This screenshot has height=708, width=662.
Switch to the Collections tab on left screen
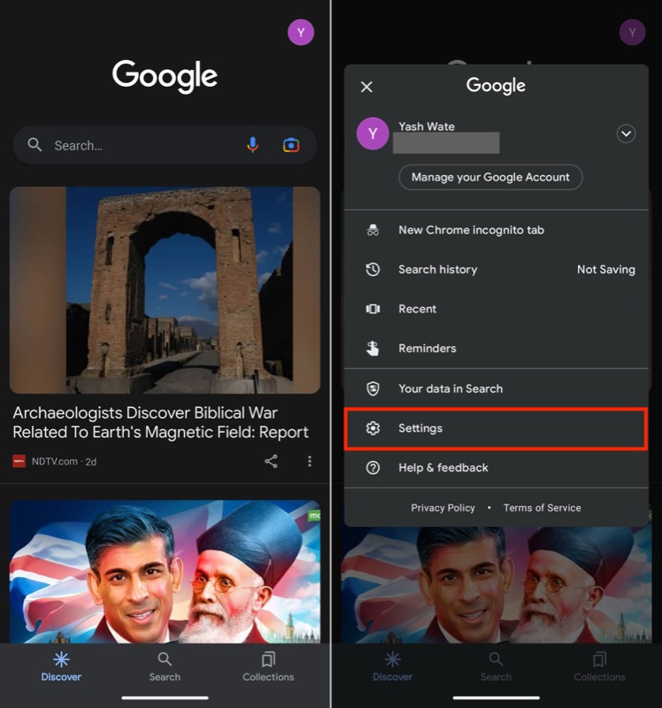pos(268,666)
